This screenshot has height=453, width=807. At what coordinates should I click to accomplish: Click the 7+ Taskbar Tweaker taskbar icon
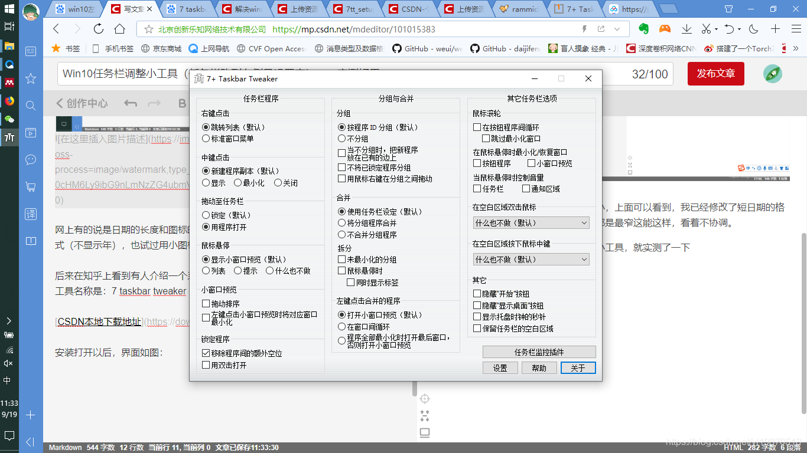click(9, 137)
